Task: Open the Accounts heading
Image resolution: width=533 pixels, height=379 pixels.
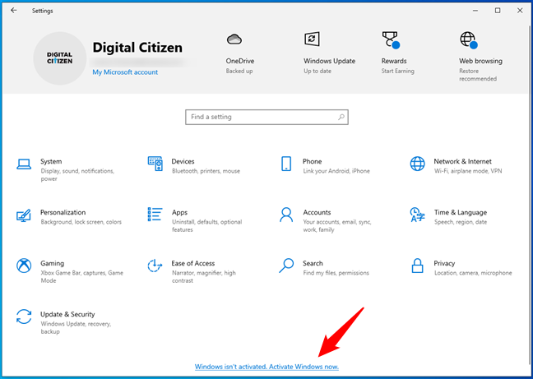Action: [x=317, y=212]
